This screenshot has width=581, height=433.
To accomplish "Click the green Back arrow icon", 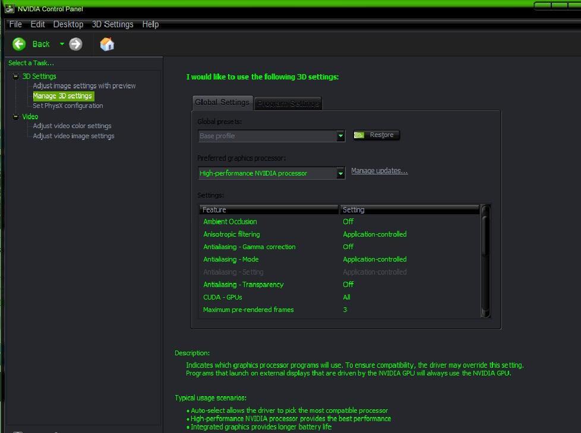I will (19, 44).
